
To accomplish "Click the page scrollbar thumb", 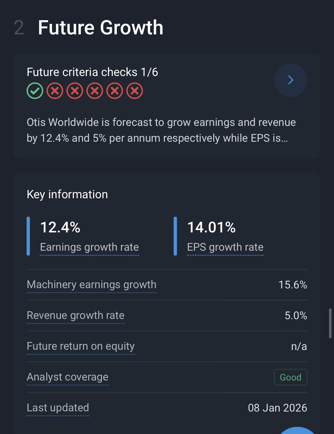I will click(x=330, y=323).
